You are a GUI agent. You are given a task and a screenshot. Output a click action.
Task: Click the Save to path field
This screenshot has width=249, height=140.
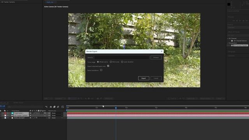pyautogui.click(x=122, y=58)
